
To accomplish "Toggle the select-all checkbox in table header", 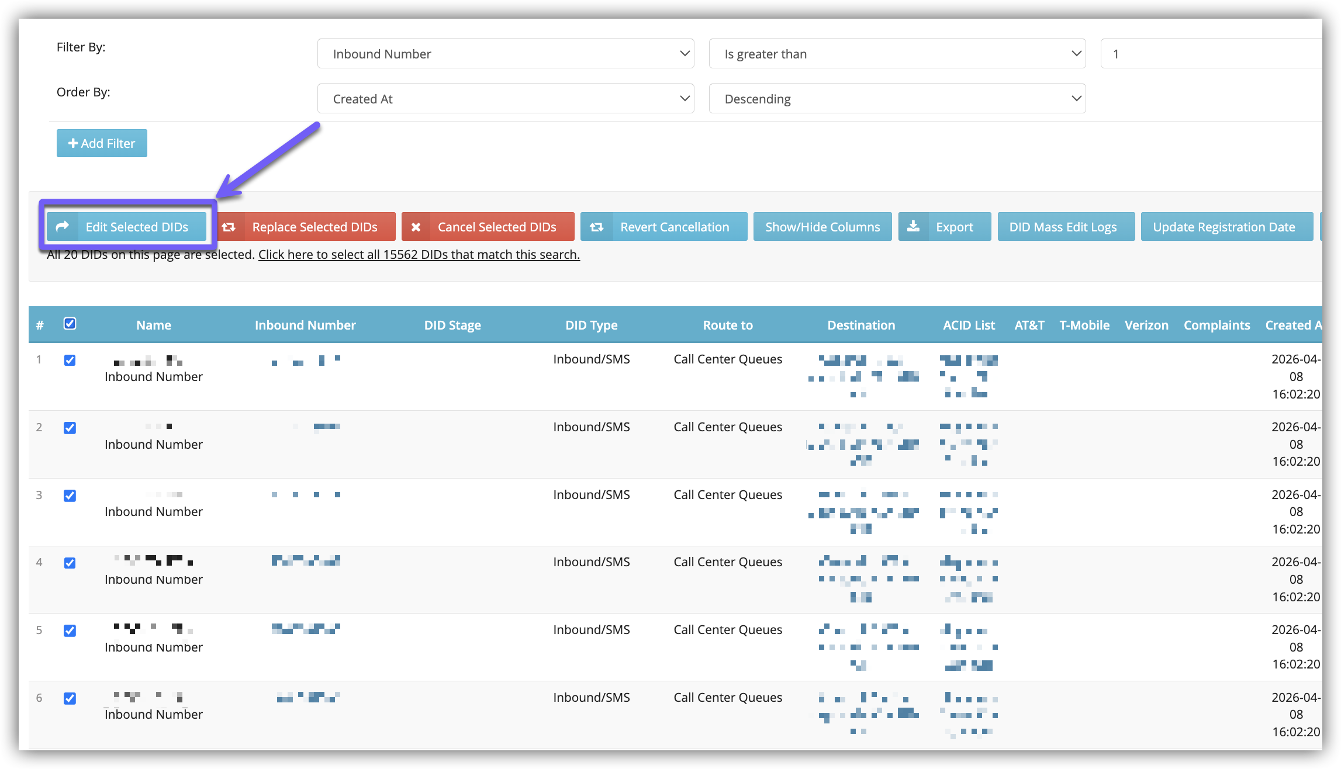I will tap(70, 324).
